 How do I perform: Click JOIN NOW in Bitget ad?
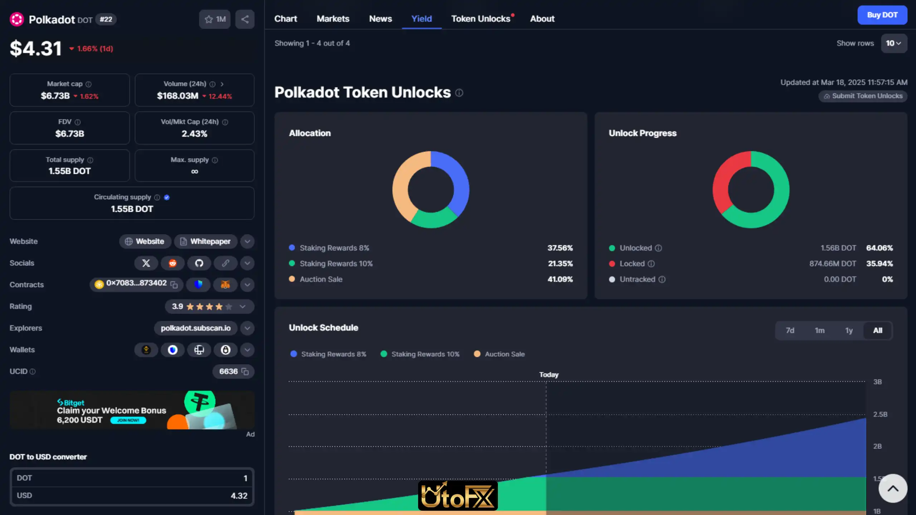pos(128,420)
